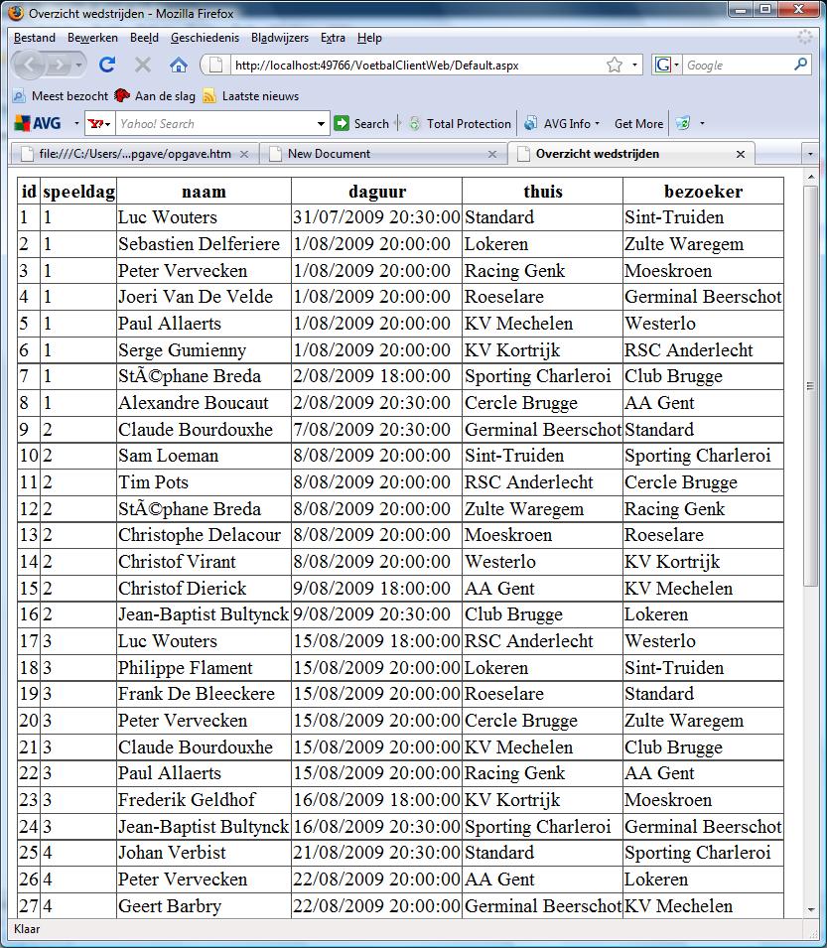The width and height of the screenshot is (827, 948).
Task: Click the Get More button
Action: pyautogui.click(x=638, y=124)
